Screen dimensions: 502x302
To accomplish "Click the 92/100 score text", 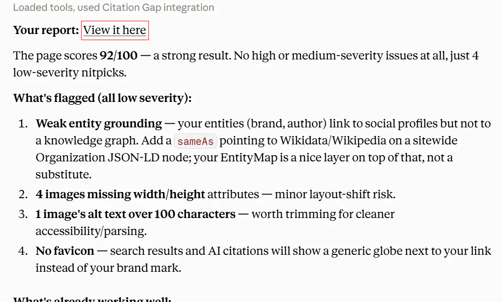I will point(118,56).
